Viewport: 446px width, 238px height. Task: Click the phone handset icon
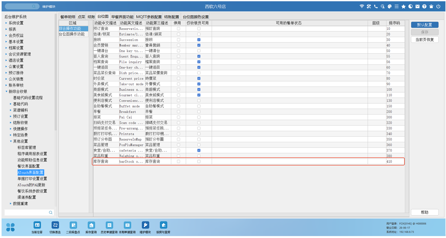376,6
